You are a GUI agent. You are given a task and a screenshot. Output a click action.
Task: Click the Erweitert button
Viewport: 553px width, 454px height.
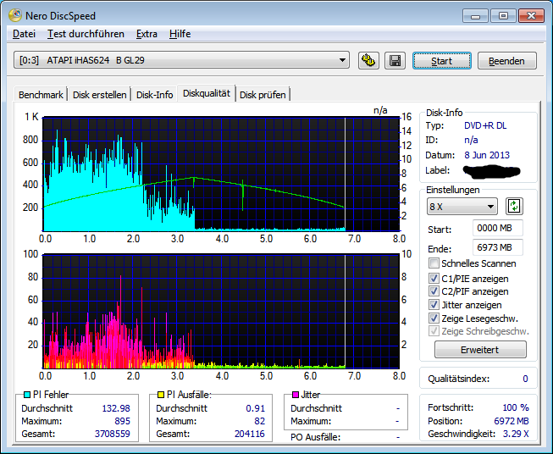pyautogui.click(x=480, y=350)
